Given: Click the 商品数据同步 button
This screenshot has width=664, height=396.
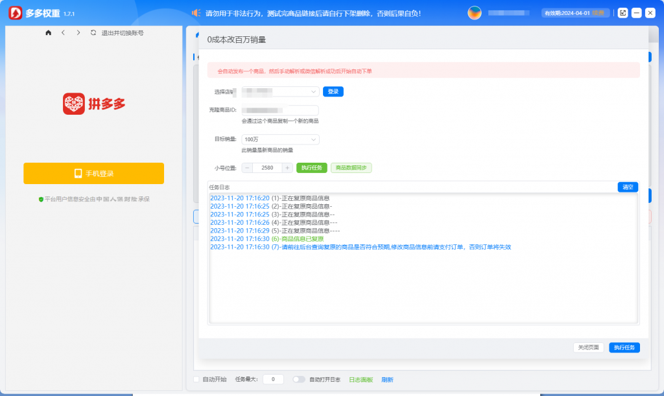Looking at the screenshot, I should pyautogui.click(x=351, y=168).
